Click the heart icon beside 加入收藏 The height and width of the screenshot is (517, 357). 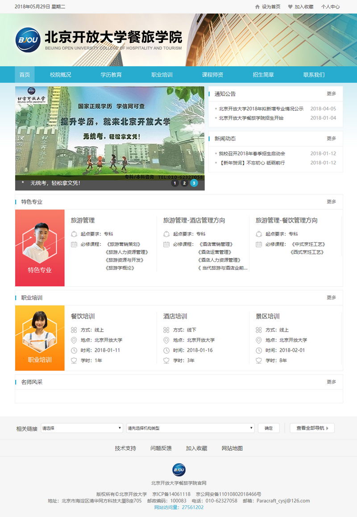pyautogui.click(x=290, y=7)
